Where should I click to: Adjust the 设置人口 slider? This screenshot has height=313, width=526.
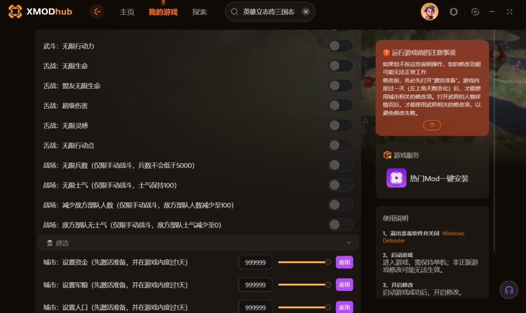[305, 307]
